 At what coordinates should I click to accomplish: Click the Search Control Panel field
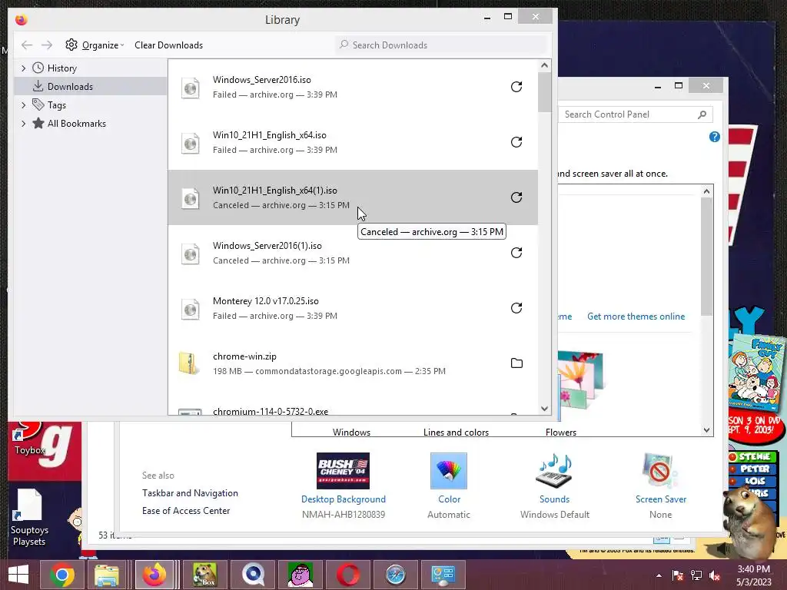[x=636, y=114]
